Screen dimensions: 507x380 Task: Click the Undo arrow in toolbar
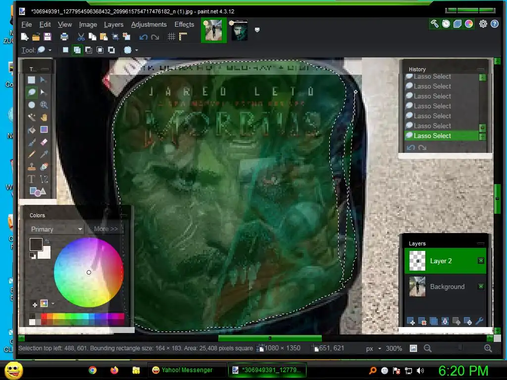144,37
